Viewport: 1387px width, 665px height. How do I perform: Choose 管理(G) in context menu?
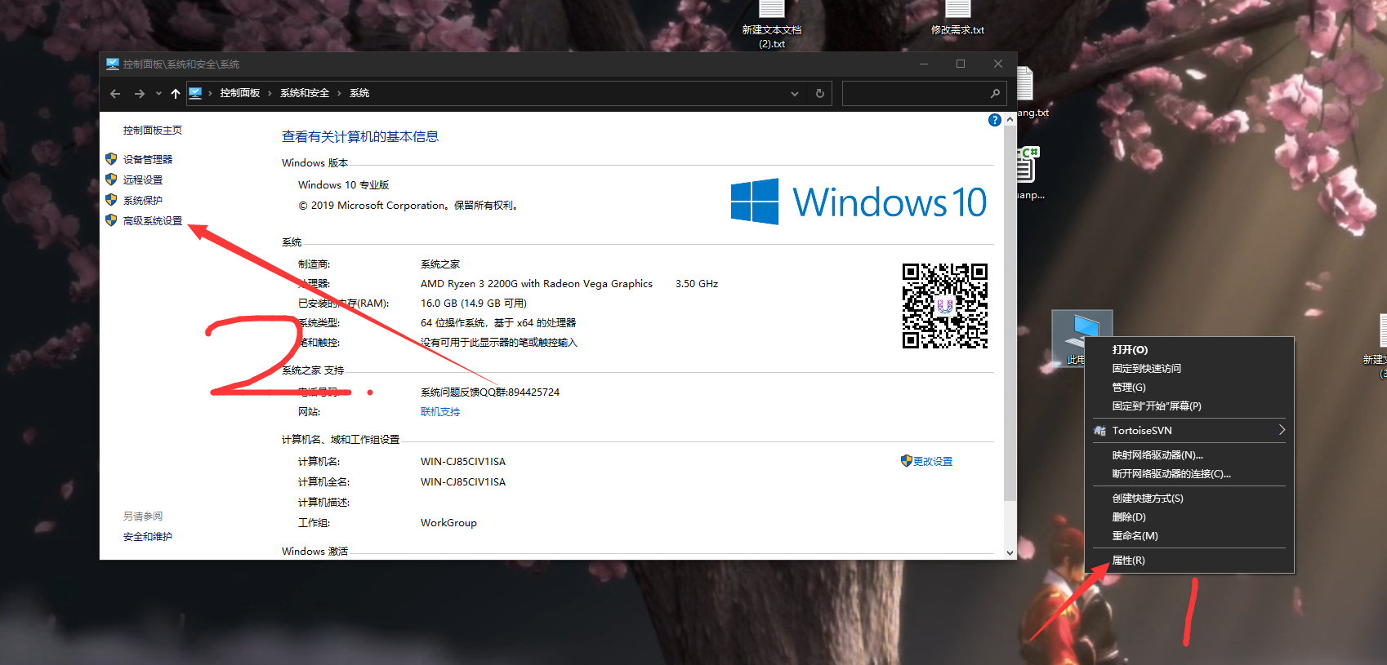[1189, 387]
